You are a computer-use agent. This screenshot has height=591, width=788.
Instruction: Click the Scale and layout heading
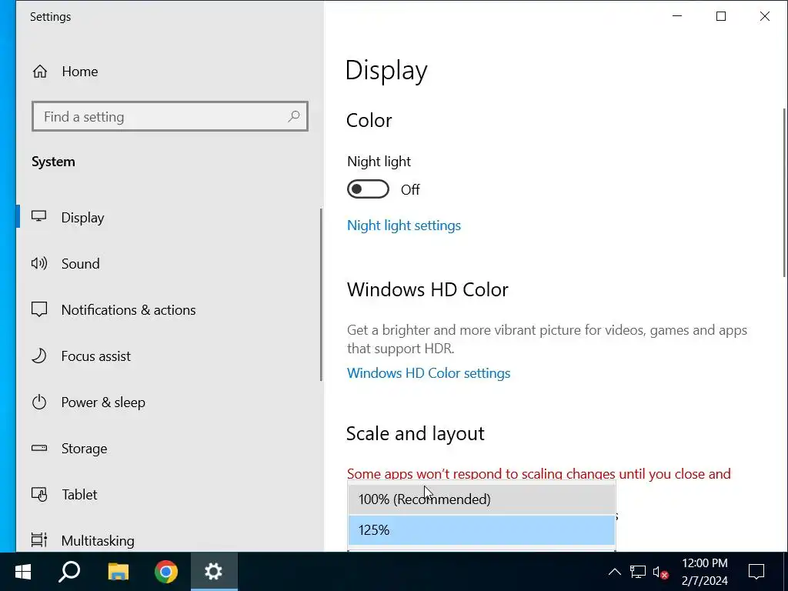415,433
